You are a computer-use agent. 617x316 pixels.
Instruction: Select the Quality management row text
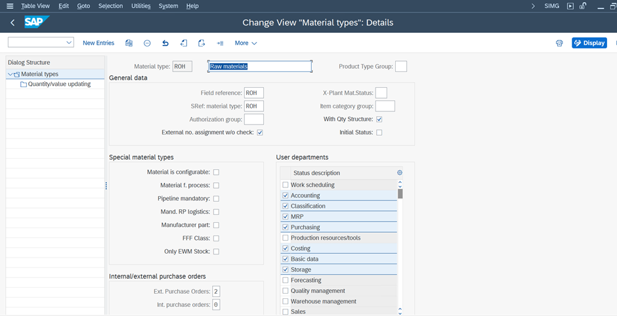pyautogui.click(x=318, y=291)
